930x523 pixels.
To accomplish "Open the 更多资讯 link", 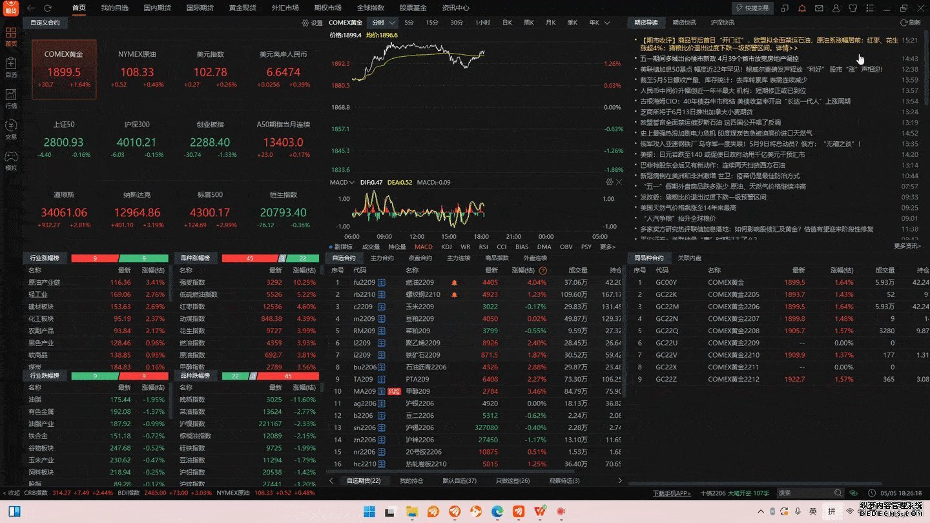I will pos(907,246).
